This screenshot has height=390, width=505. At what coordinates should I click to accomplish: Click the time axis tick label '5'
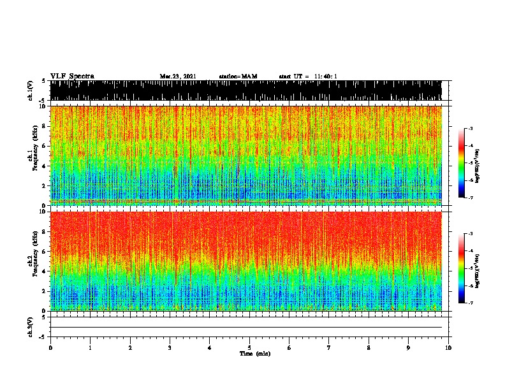(x=249, y=347)
